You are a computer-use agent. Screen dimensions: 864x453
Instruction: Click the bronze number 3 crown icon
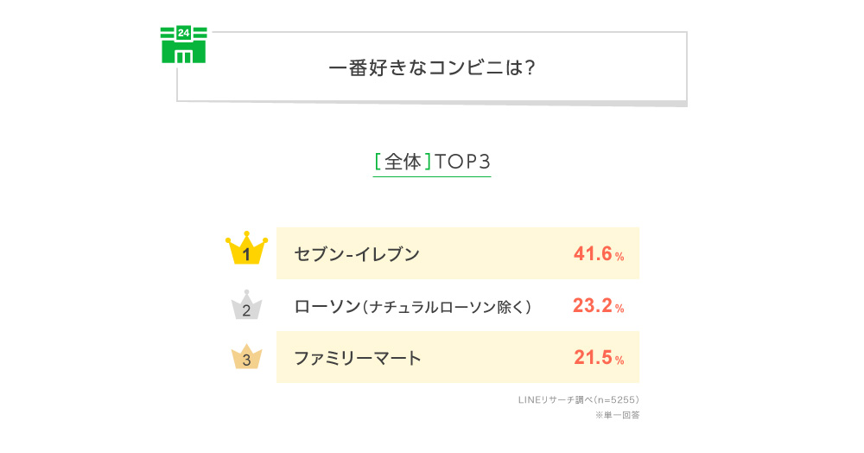click(246, 356)
